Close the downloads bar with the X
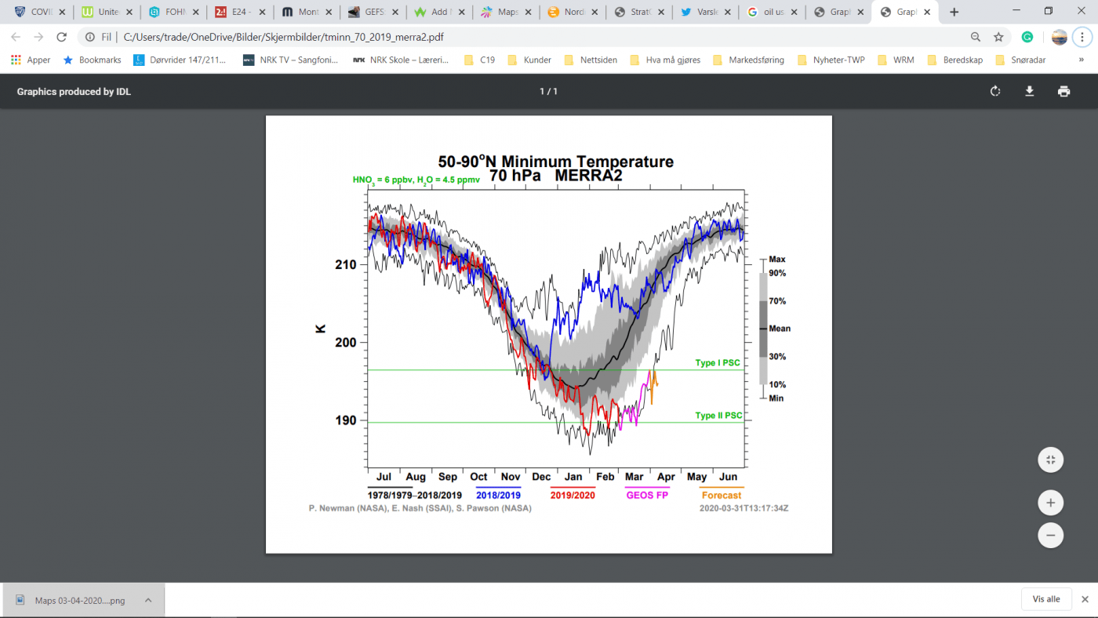The width and height of the screenshot is (1098, 618). (1085, 599)
